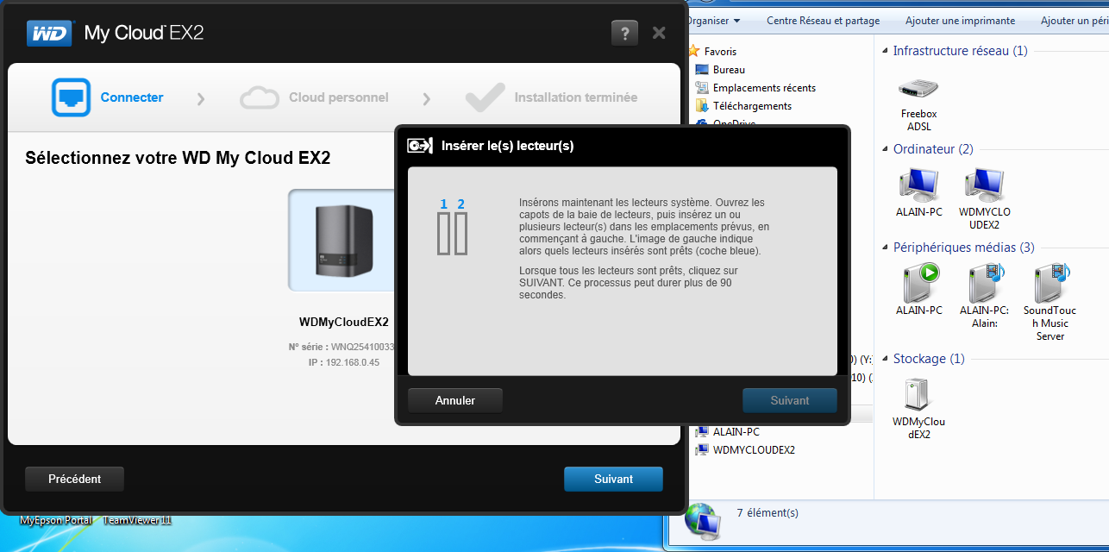Select Emplacements récents in navigation pane
The width and height of the screenshot is (1109, 552).
[x=764, y=88]
